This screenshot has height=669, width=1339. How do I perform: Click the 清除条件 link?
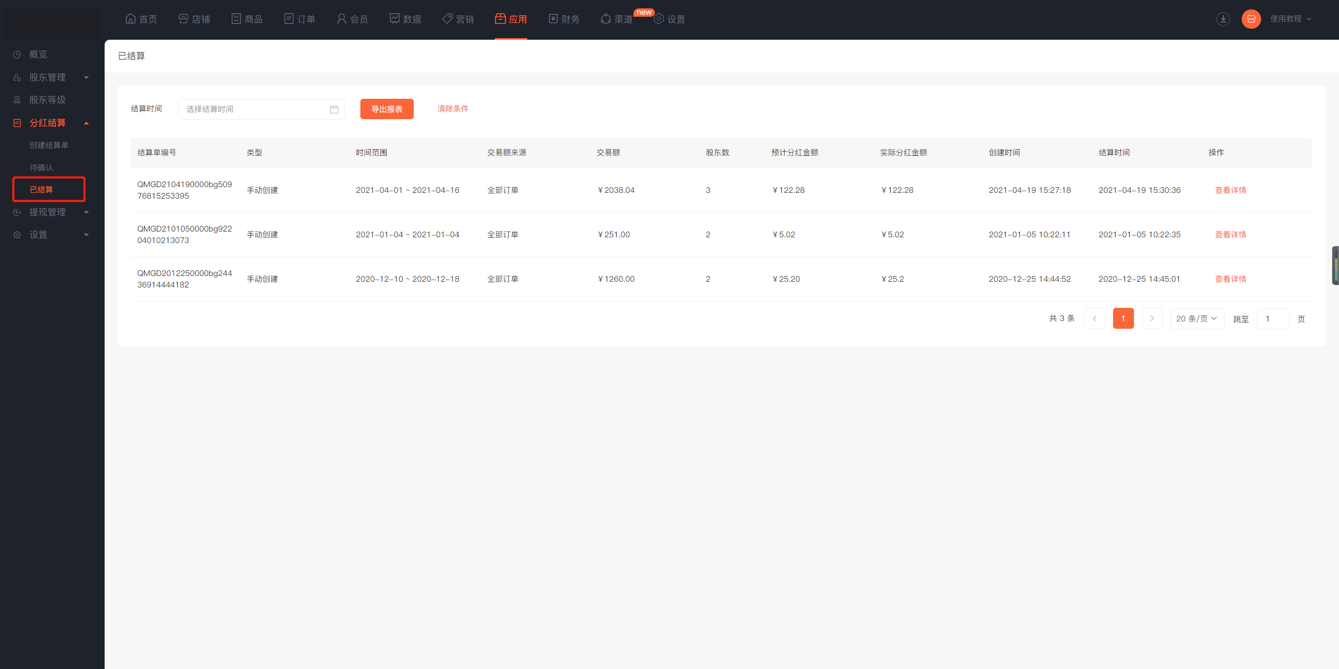(453, 109)
